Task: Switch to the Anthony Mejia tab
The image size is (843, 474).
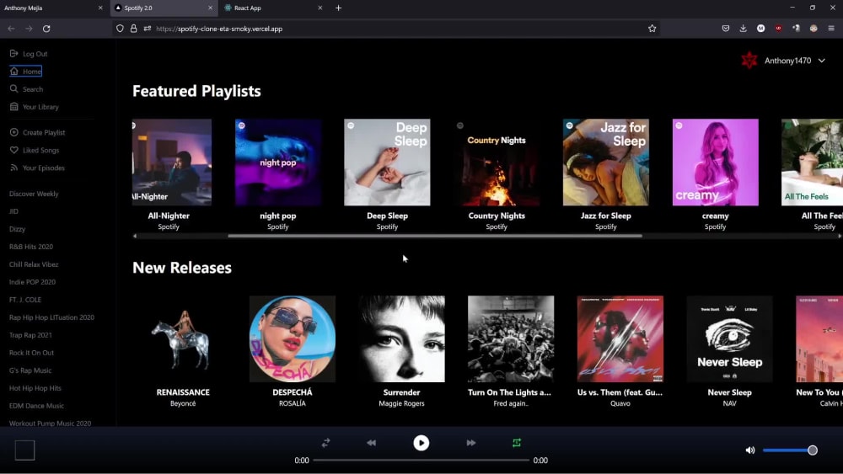Action: tap(53, 8)
